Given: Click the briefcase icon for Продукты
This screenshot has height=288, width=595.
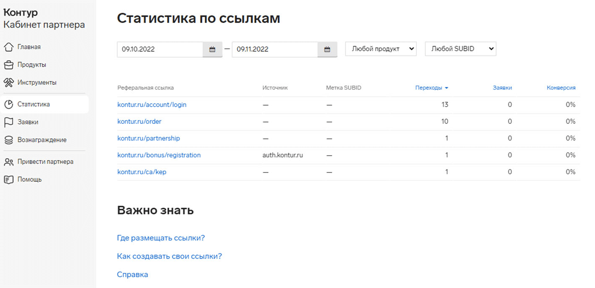Looking at the screenshot, I should pos(8,65).
